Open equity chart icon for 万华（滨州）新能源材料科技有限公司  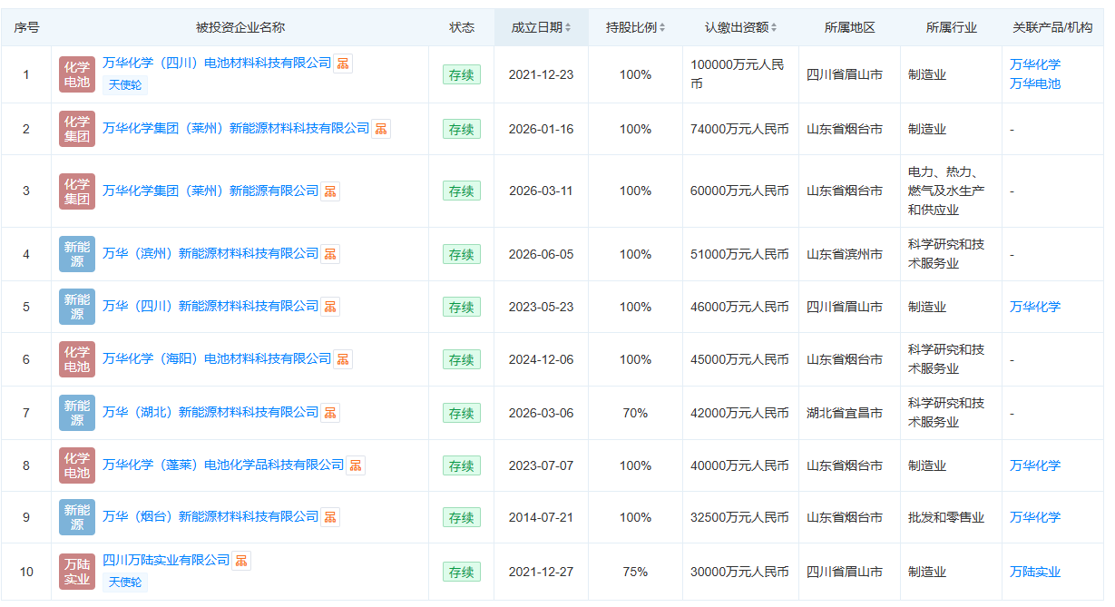330,254
